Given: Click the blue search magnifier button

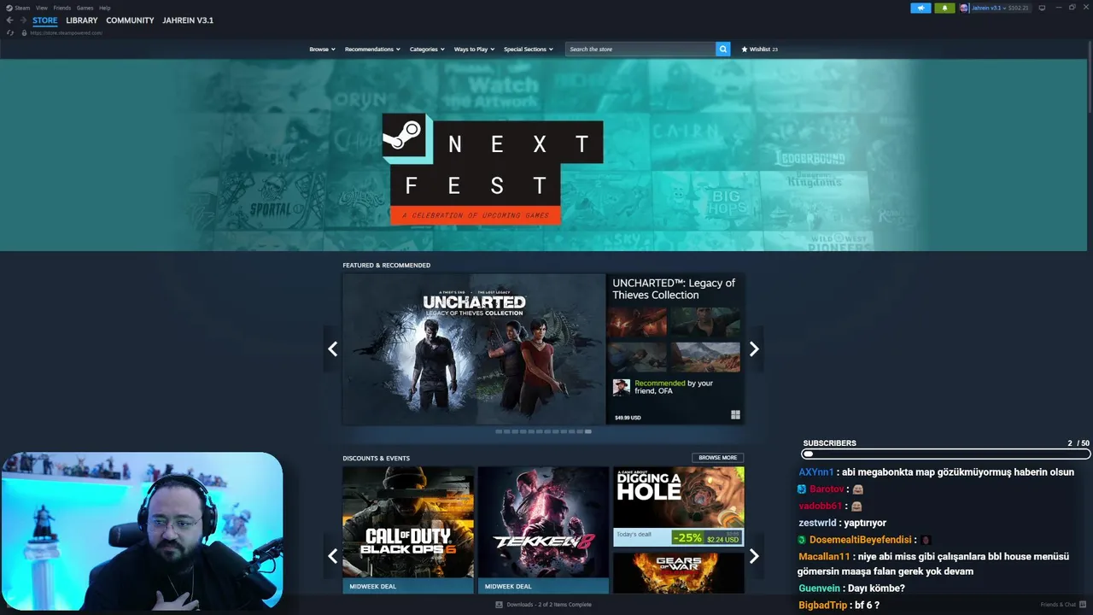Looking at the screenshot, I should tap(723, 50).
